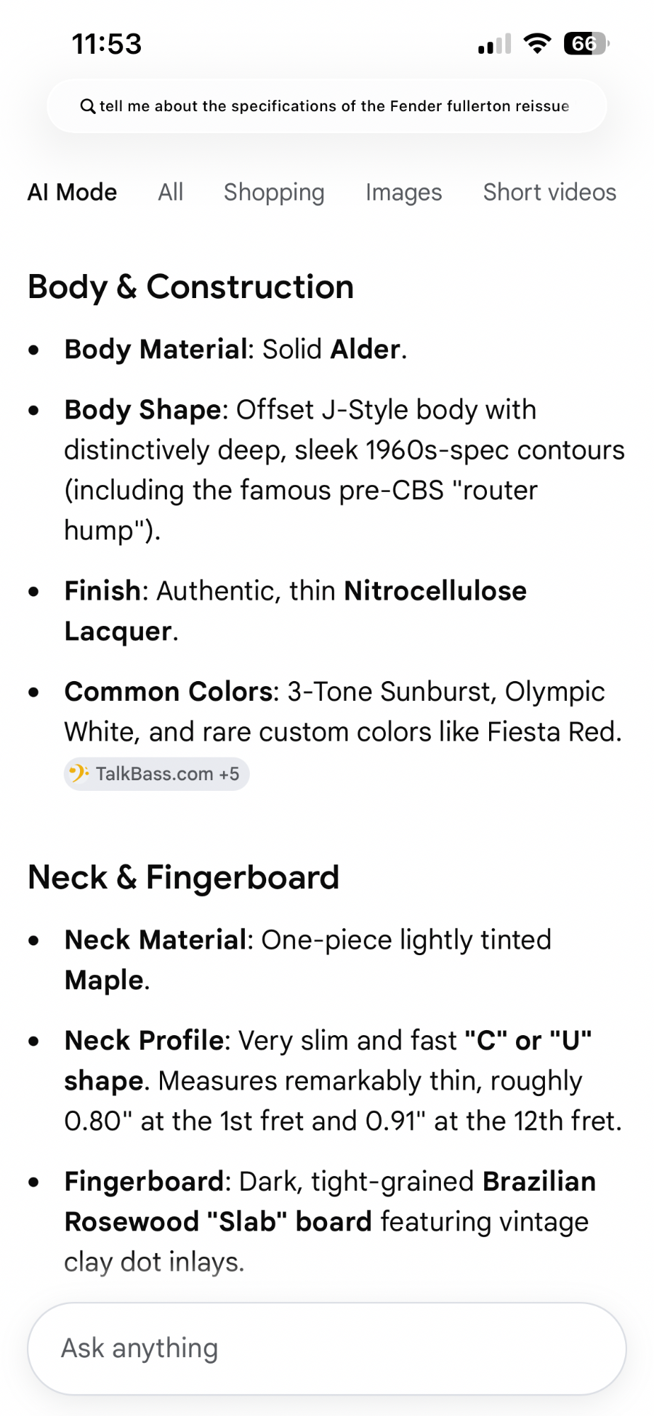Viewport: 654px width, 1416px height.
Task: Open the TalkBass.com +5 sources chip
Action: pyautogui.click(x=156, y=773)
